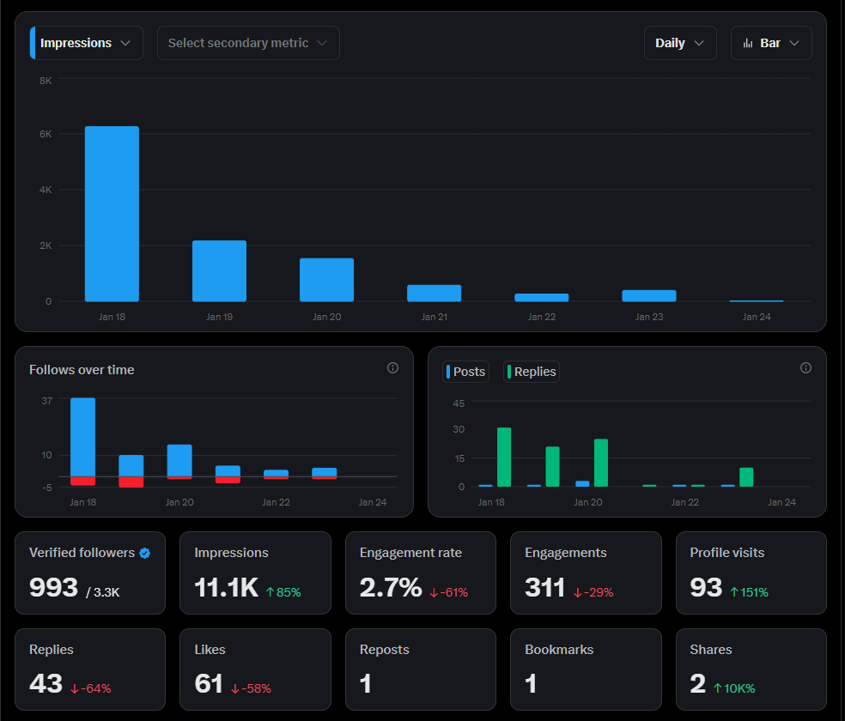Image resolution: width=845 pixels, height=721 pixels.
Task: Click the 8K axis label
Action: pos(46,81)
